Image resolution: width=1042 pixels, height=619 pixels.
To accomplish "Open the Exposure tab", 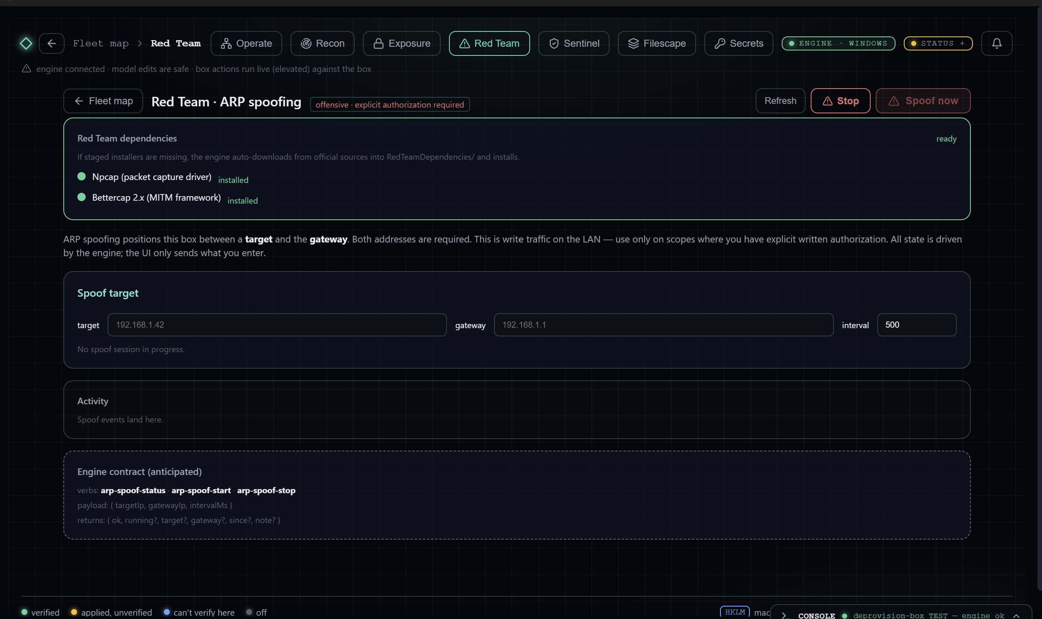I will pyautogui.click(x=402, y=43).
